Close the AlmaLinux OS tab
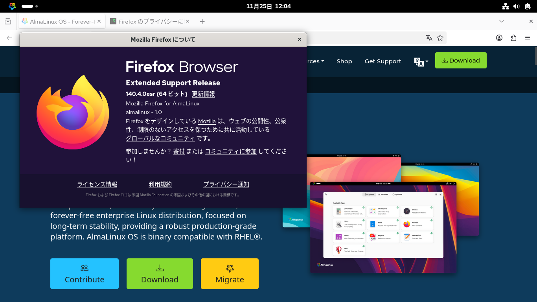This screenshot has height=302, width=537. (x=99, y=22)
